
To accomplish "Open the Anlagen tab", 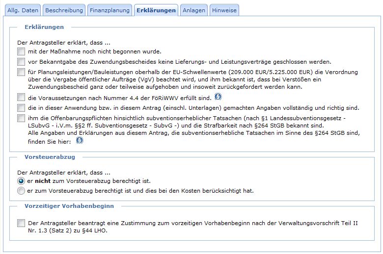I will click(194, 10).
